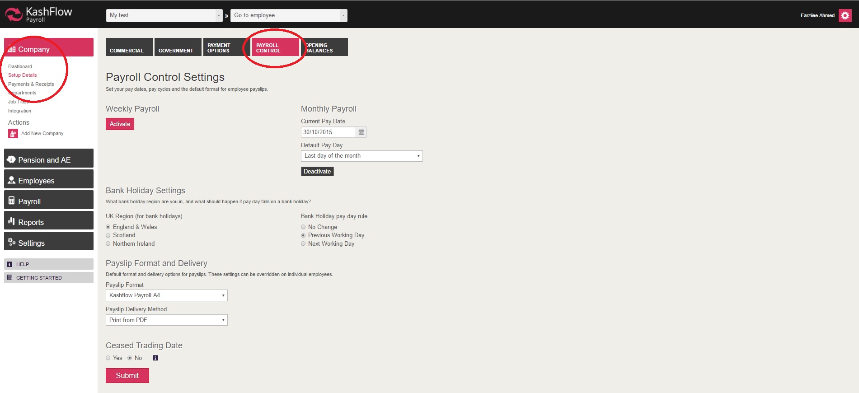This screenshot has width=859, height=393.
Task: Choose Next Working Day pay rule
Action: (x=303, y=244)
